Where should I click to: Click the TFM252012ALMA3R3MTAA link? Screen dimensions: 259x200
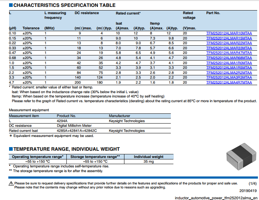[229, 78]
